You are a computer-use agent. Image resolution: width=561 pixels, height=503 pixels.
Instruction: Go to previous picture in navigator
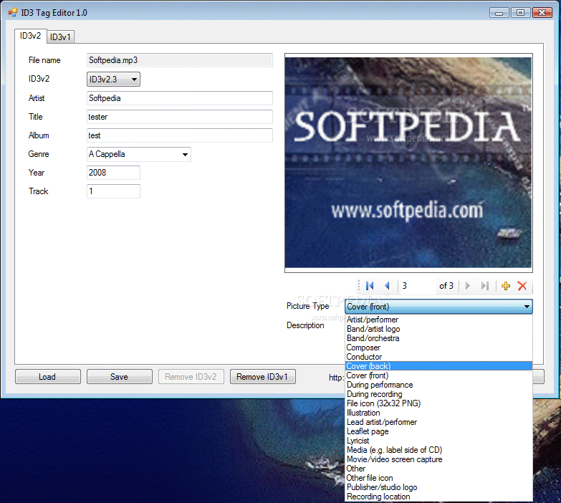pos(387,286)
